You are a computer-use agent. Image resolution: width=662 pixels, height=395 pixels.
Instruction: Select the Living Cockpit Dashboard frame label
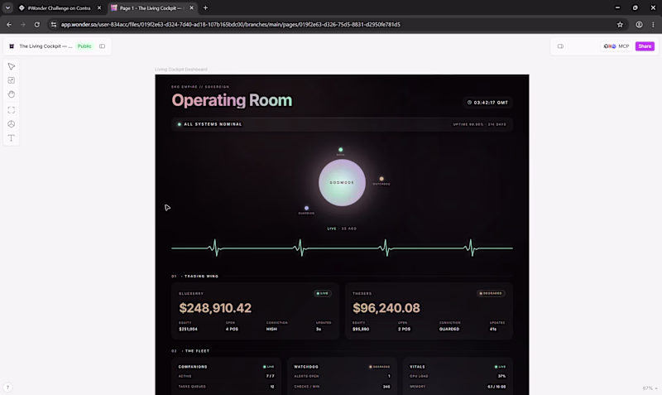click(x=181, y=70)
